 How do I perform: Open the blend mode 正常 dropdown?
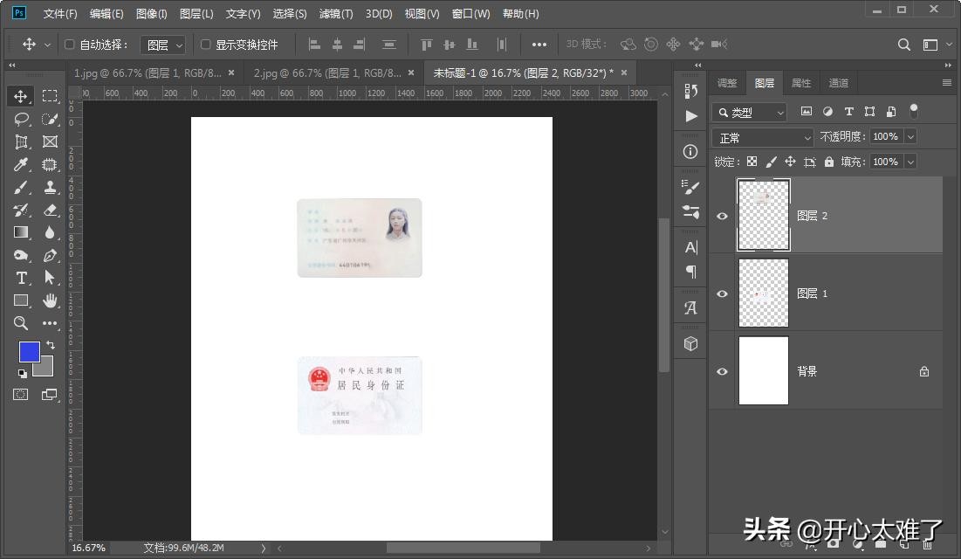764,138
